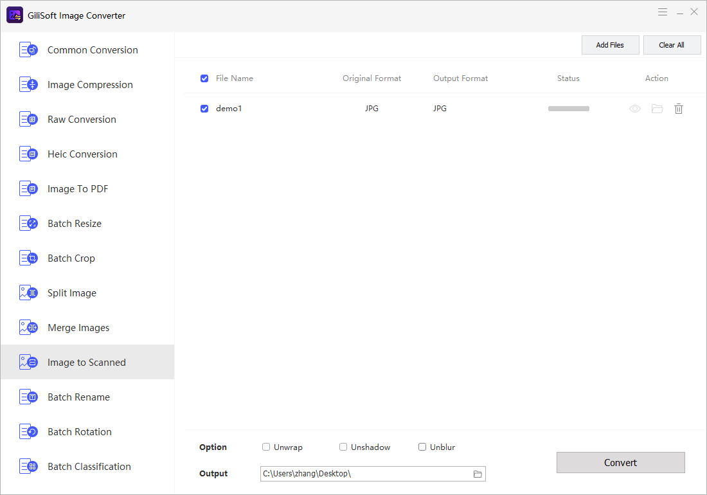Viewport: 707px width, 495px height.
Task: Choose Batch Resize from the sidebar
Action: 75,224
